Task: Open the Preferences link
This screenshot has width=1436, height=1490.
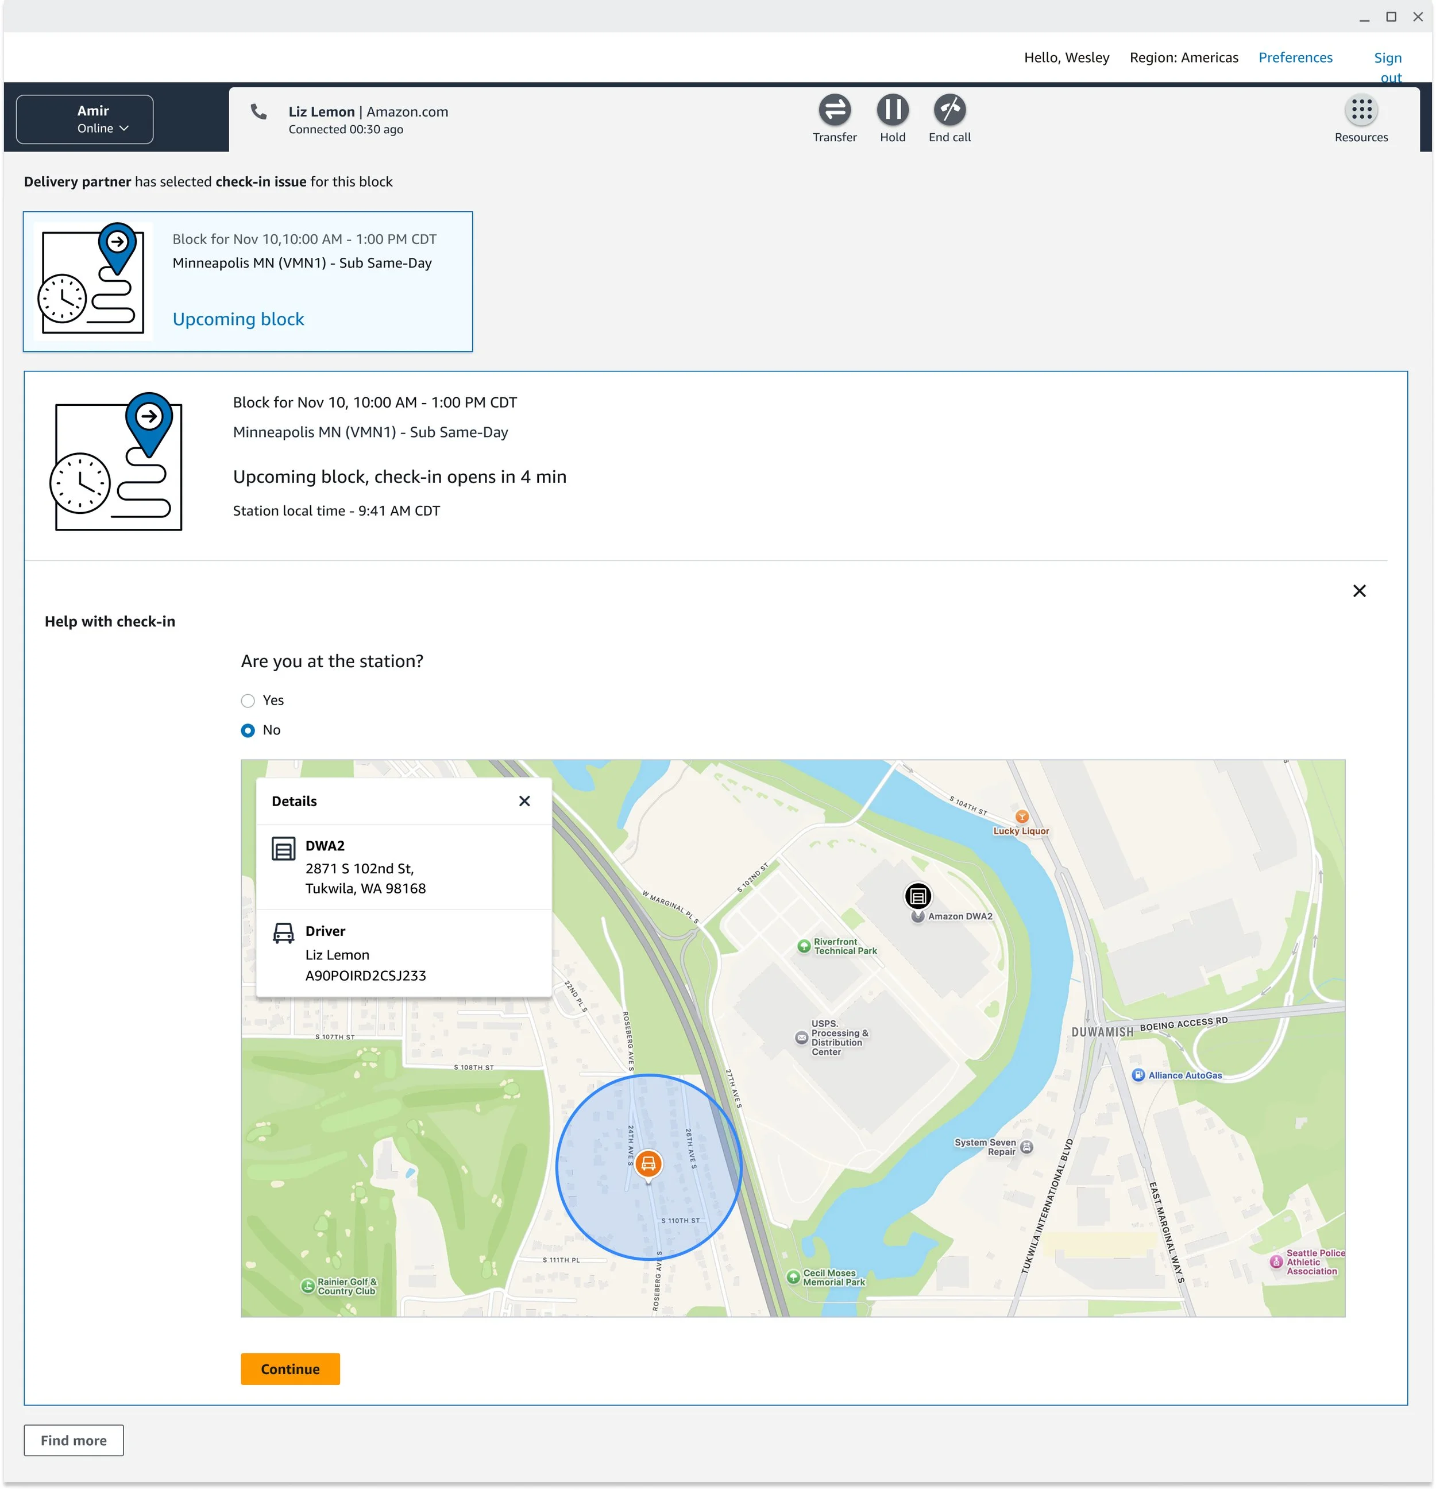Action: [1295, 58]
